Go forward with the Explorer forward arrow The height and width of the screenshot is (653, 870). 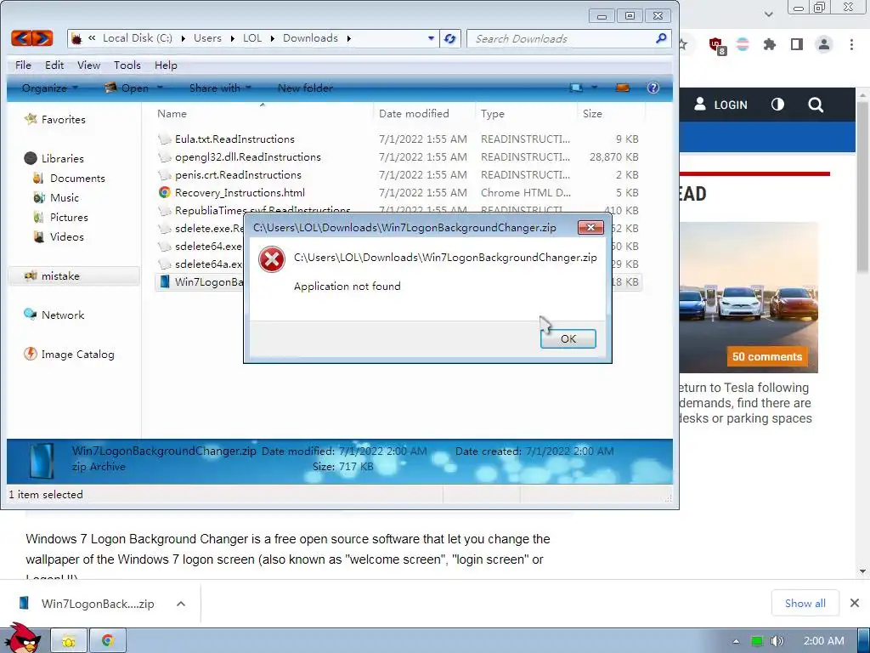(42, 38)
